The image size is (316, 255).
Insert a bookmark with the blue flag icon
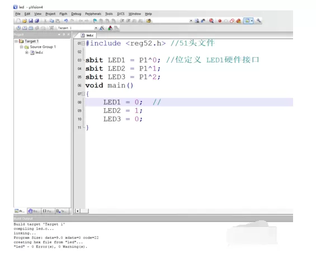[95, 21]
